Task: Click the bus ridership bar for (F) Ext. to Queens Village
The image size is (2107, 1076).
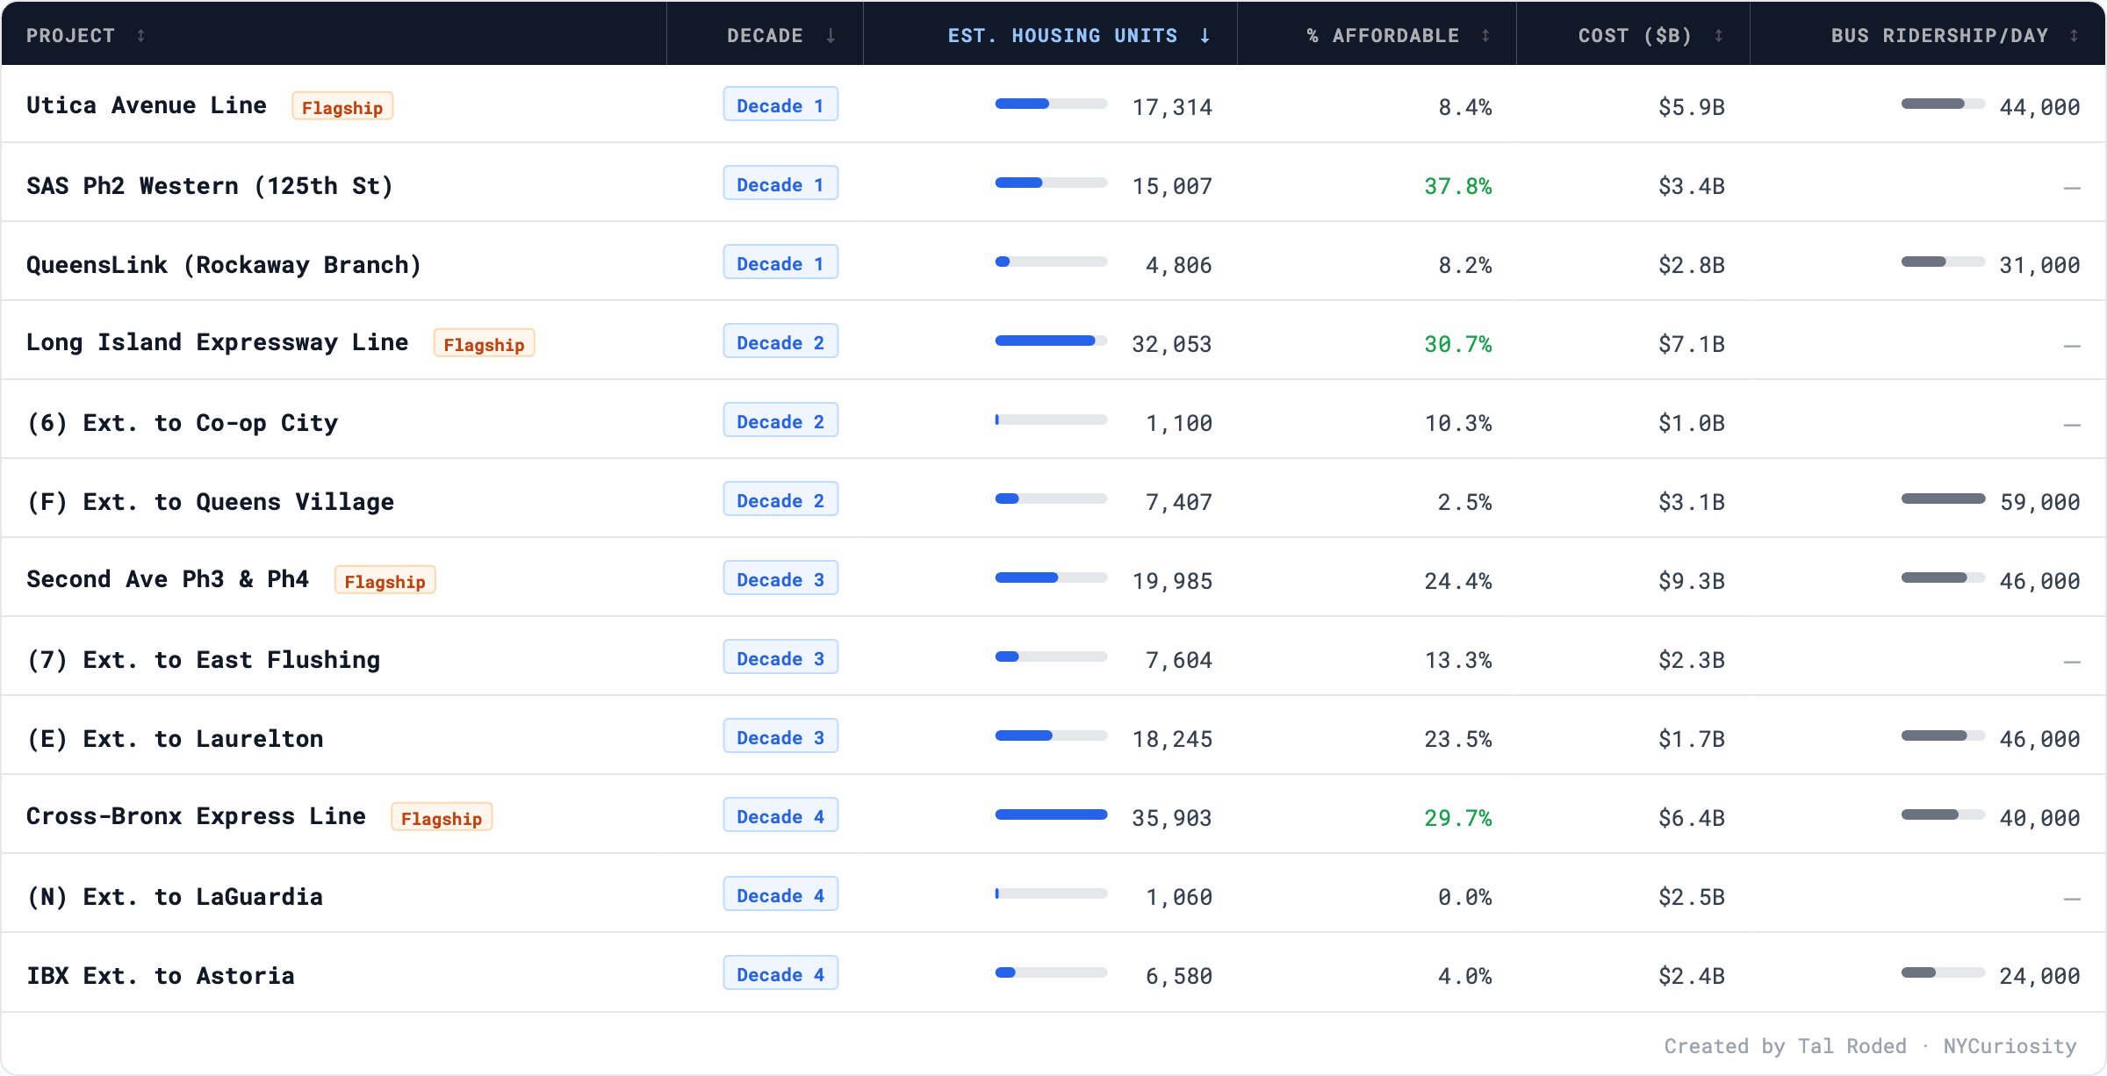Action: tap(1943, 499)
